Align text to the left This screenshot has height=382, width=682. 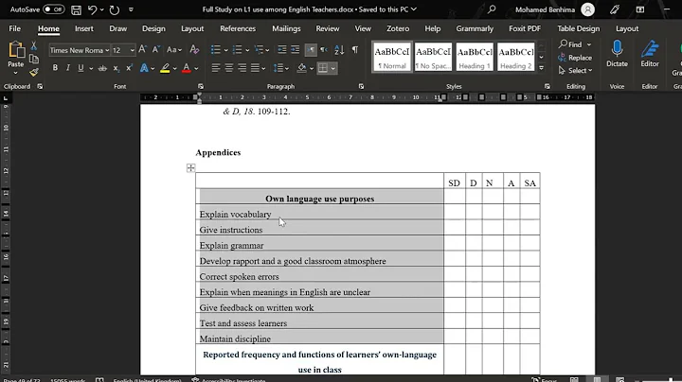pyautogui.click(x=216, y=68)
